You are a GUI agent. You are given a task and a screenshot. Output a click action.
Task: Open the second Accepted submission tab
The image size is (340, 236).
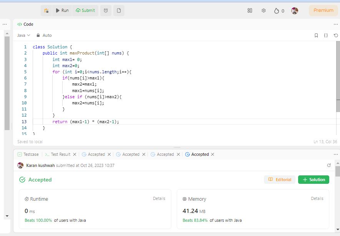click(128, 154)
